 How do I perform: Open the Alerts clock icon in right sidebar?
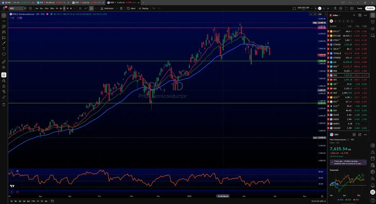(373, 22)
